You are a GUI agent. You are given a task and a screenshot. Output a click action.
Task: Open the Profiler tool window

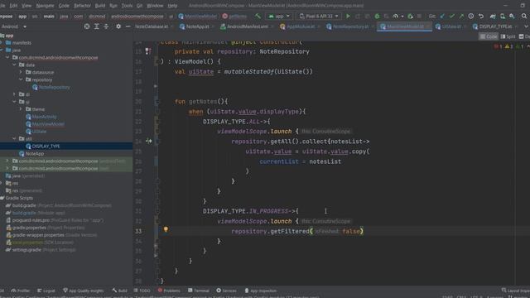point(20,291)
